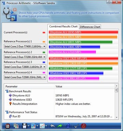Click the bar chart view icon

(x=33, y=126)
